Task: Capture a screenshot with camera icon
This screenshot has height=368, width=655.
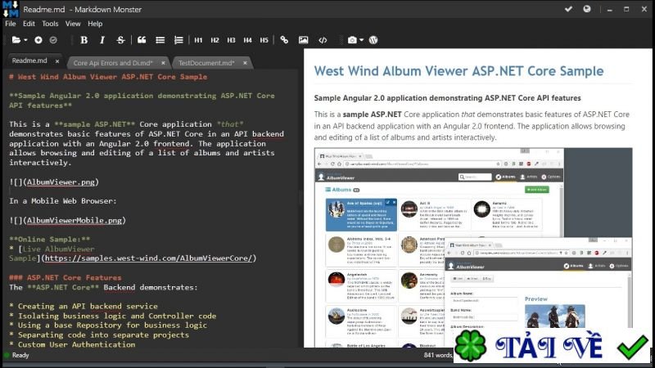Action: (352, 40)
